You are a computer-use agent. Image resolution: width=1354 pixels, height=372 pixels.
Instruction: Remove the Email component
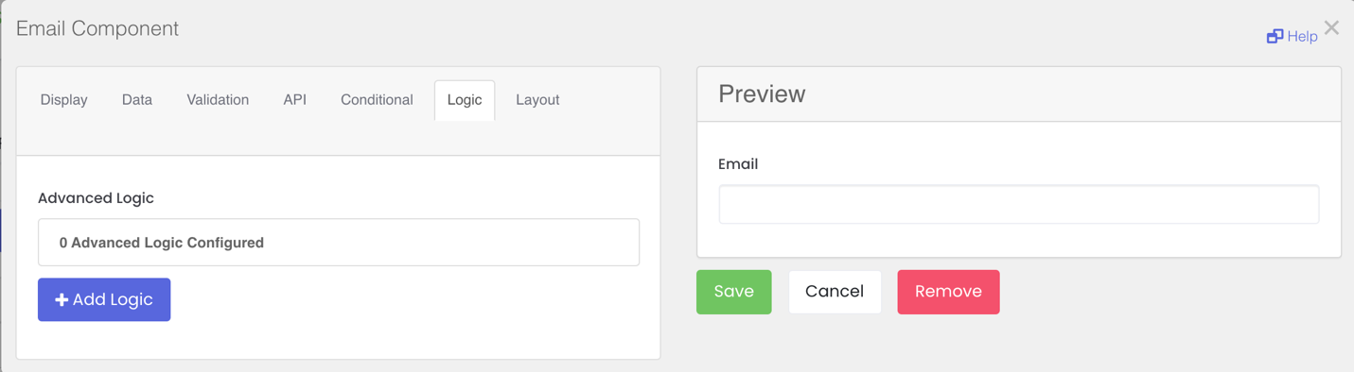tap(948, 292)
